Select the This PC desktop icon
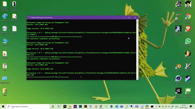 pos(5,42)
